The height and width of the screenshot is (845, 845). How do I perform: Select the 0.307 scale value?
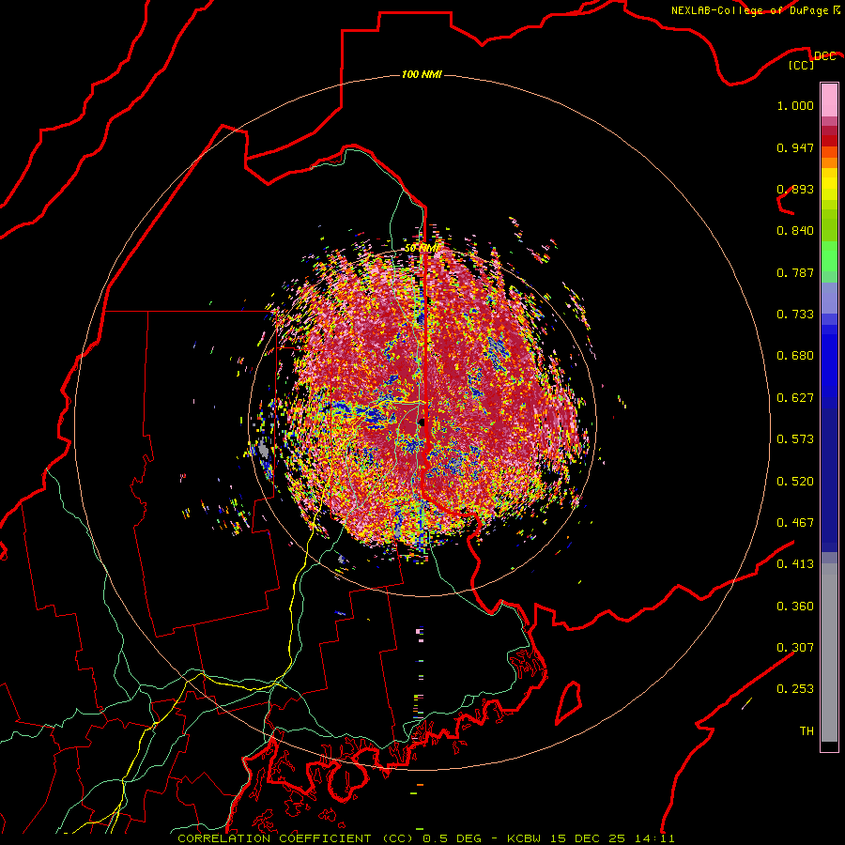click(x=795, y=648)
